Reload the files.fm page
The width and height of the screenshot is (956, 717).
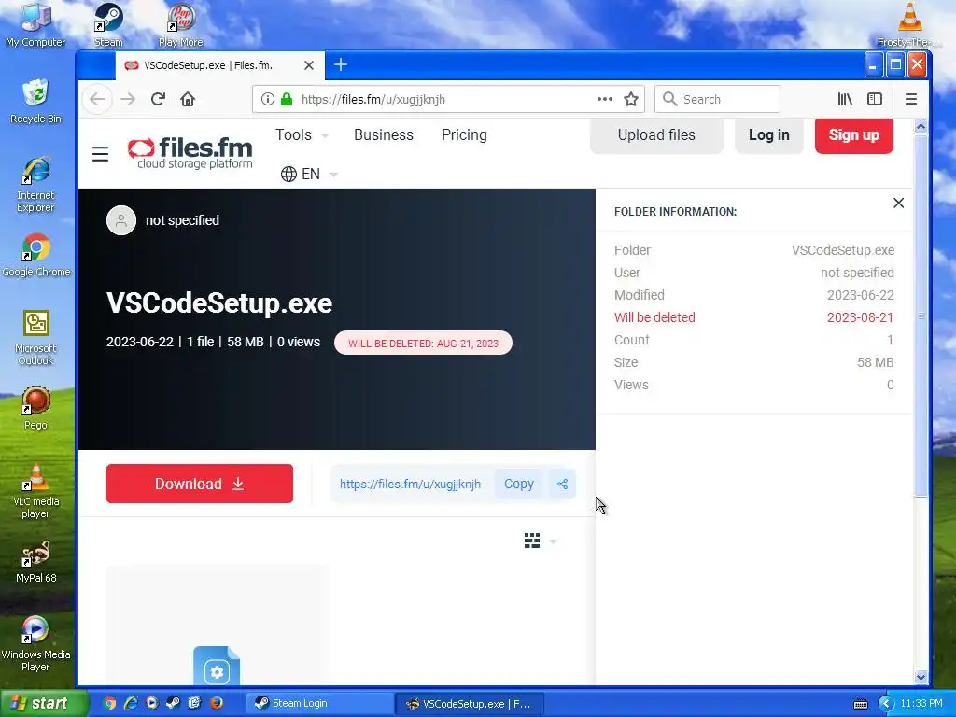(158, 99)
